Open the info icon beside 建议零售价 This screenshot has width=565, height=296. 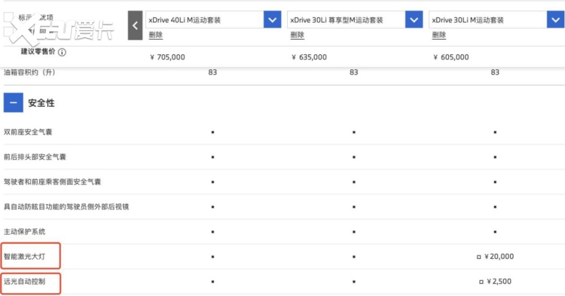(x=62, y=52)
